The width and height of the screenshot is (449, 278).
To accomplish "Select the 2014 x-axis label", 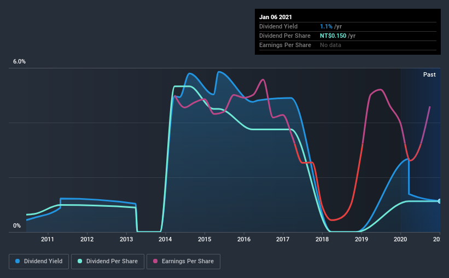I will 165,239.
